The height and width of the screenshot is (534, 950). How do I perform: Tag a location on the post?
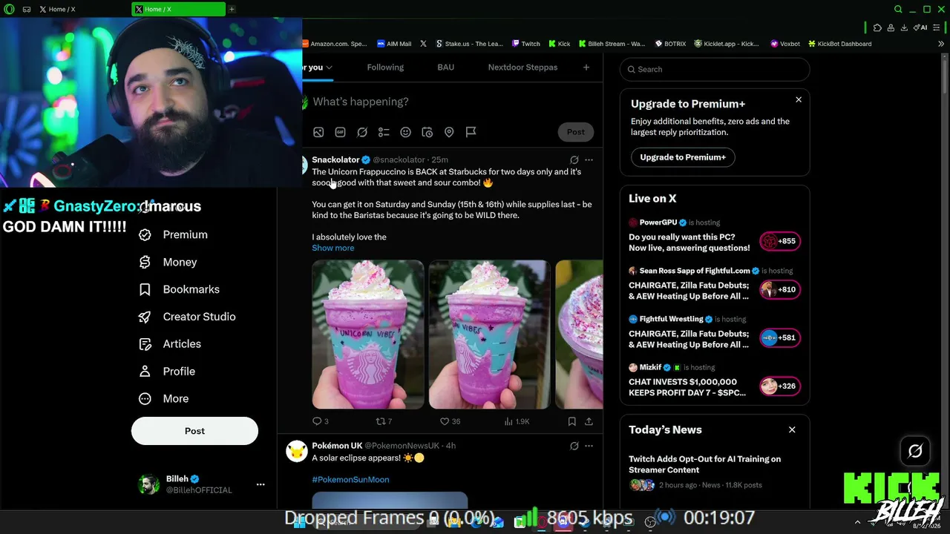pyautogui.click(x=449, y=132)
